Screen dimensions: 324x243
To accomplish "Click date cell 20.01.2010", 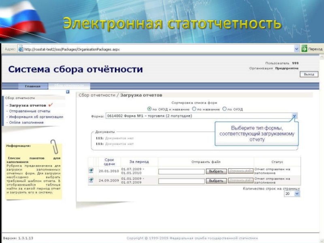I will pyautogui.click(x=109, y=171).
